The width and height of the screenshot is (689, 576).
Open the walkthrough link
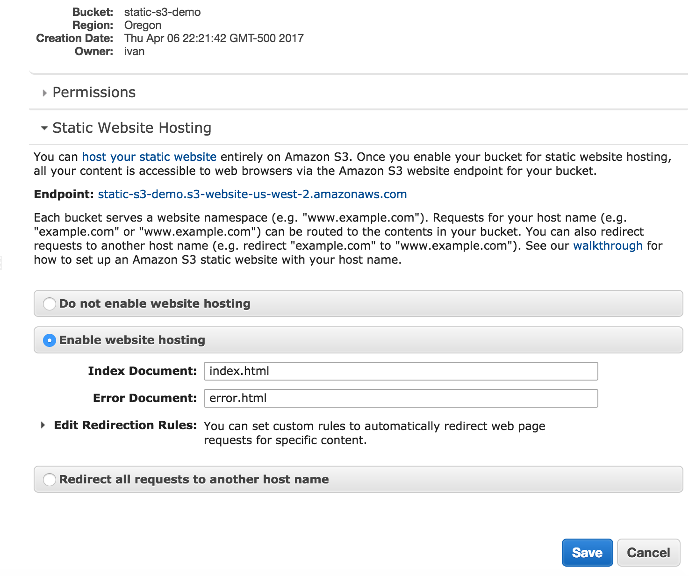(608, 245)
